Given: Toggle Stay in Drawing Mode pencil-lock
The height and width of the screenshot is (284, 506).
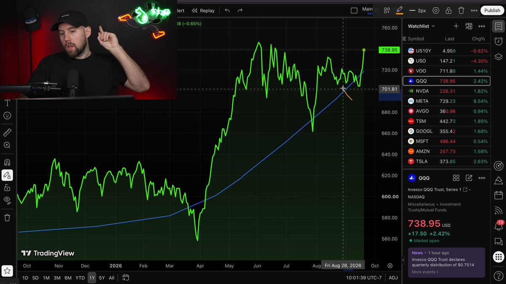Looking at the screenshot, I should click(x=7, y=175).
